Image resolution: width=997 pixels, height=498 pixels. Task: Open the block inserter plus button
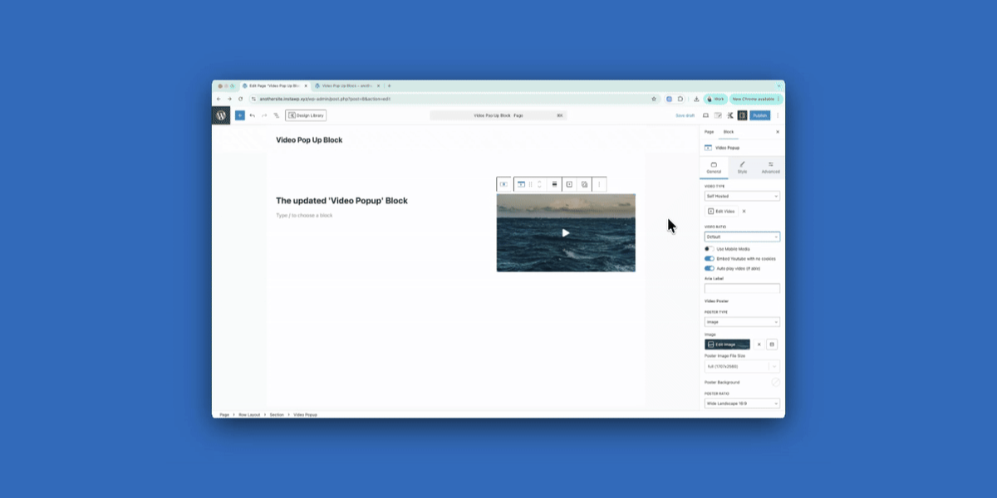239,115
